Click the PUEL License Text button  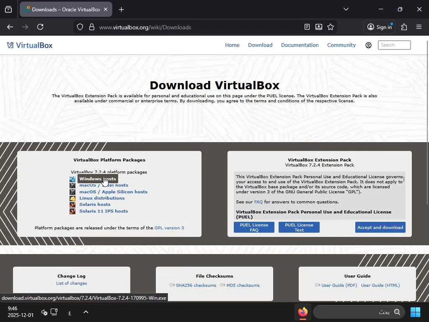click(299, 227)
